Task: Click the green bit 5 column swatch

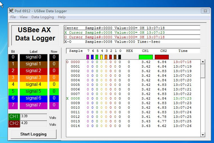Action: 97,57
